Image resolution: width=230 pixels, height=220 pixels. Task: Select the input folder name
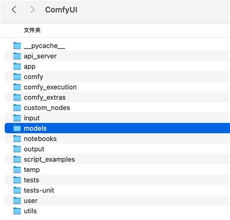click(32, 118)
